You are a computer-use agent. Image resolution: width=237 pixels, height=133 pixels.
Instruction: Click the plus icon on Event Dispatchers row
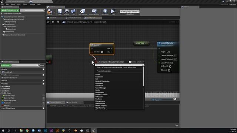coord(44,108)
